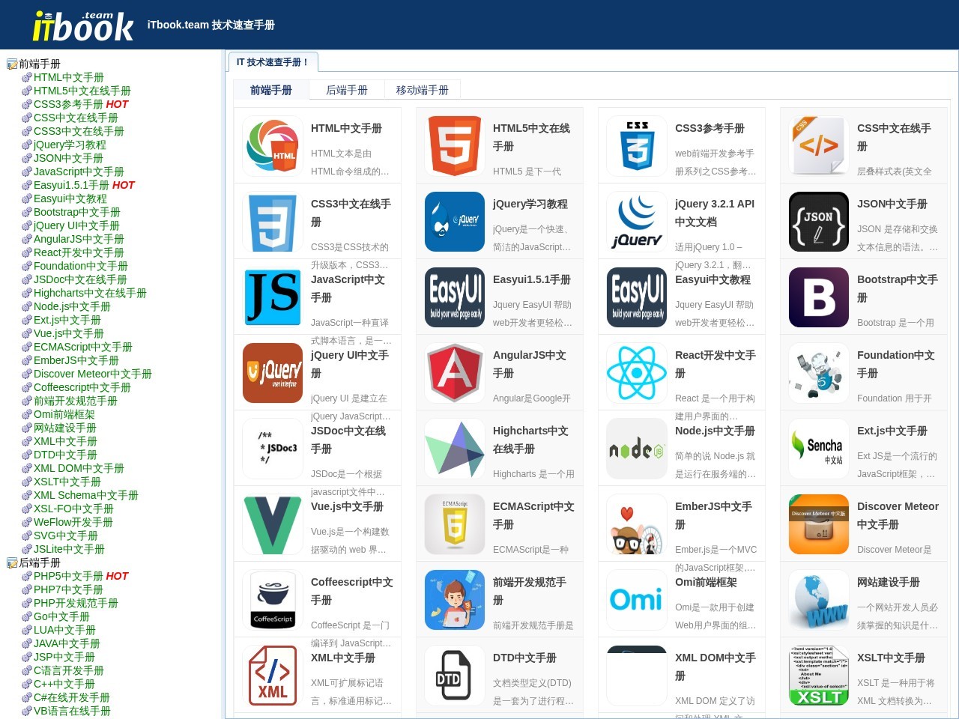959x719 pixels.
Task: Select Go中文手册 in the sidebar
Action: (x=61, y=616)
